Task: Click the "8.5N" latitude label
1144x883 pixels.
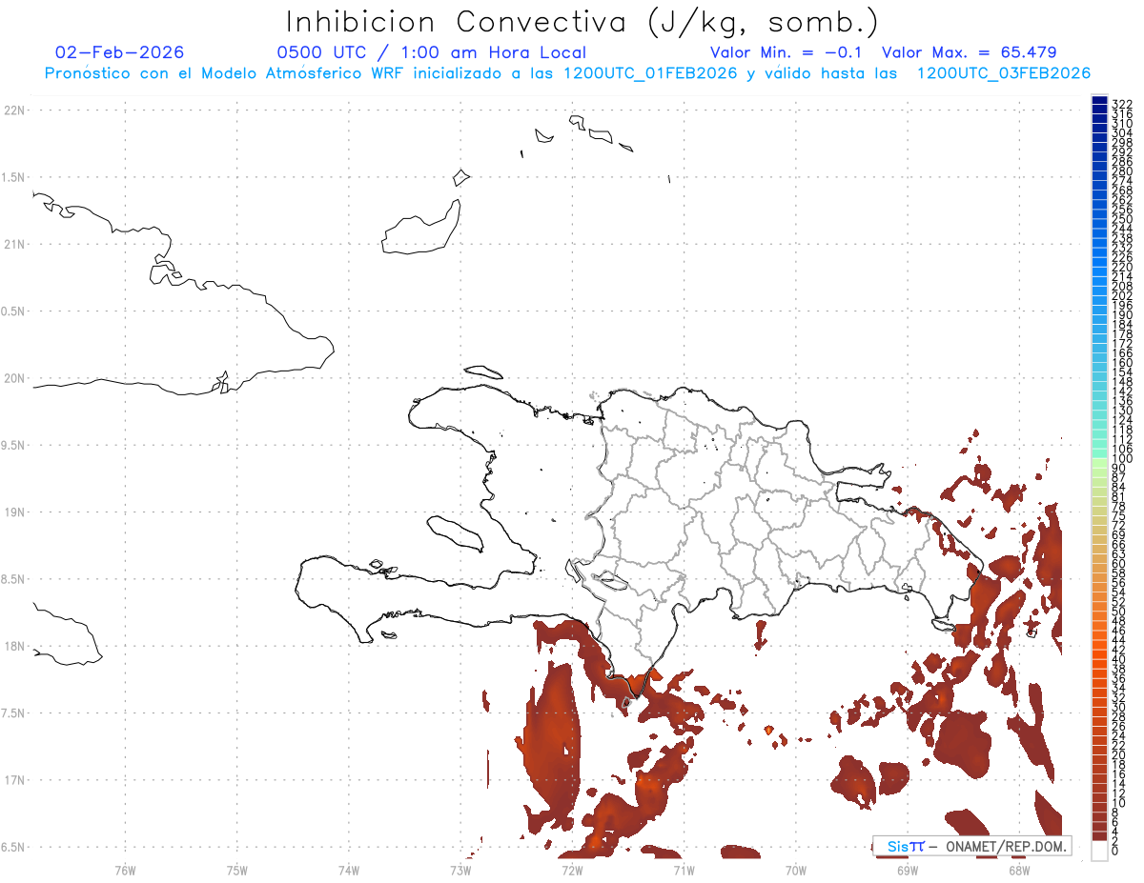Action: click(x=13, y=579)
